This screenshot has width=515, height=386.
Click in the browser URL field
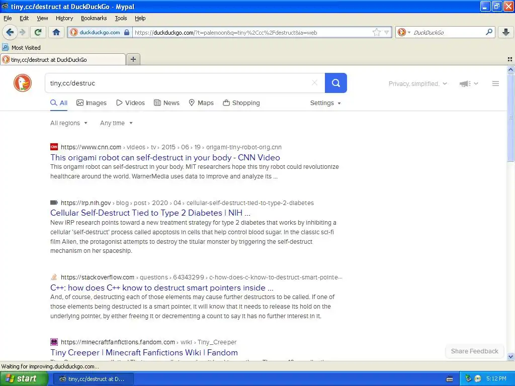252,33
